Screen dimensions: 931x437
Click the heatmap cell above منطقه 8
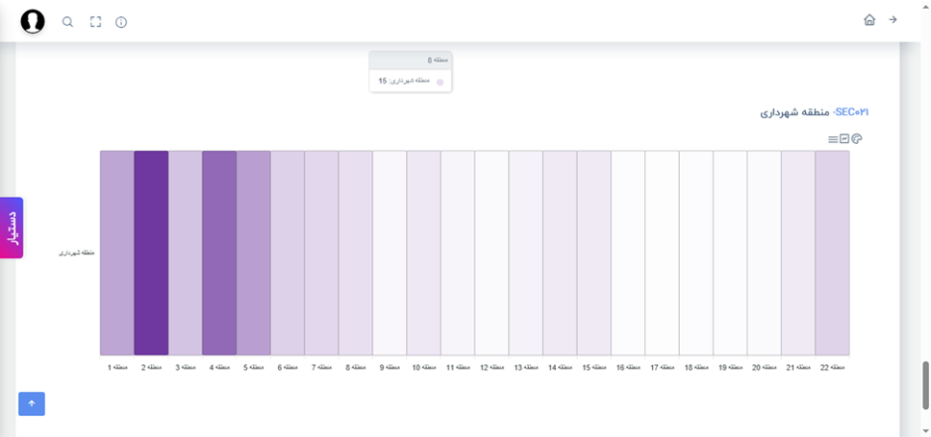pyautogui.click(x=356, y=253)
